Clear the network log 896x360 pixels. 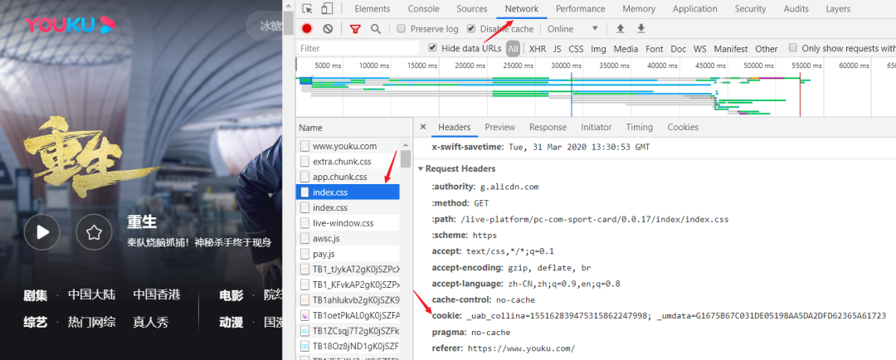(328, 28)
